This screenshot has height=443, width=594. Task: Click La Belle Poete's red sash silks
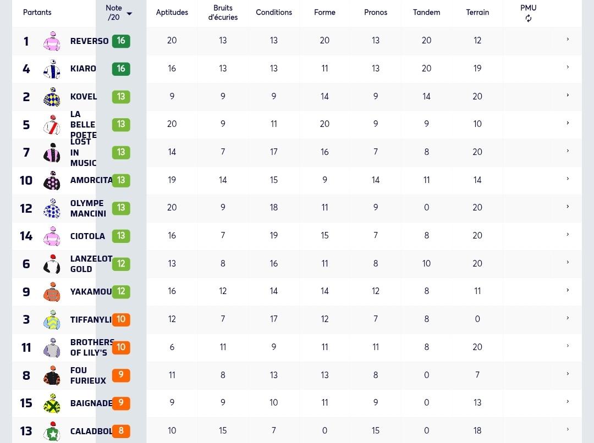pyautogui.click(x=52, y=125)
